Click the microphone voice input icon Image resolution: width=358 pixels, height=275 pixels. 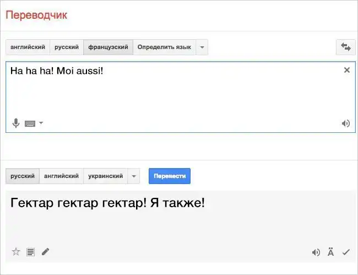16,123
